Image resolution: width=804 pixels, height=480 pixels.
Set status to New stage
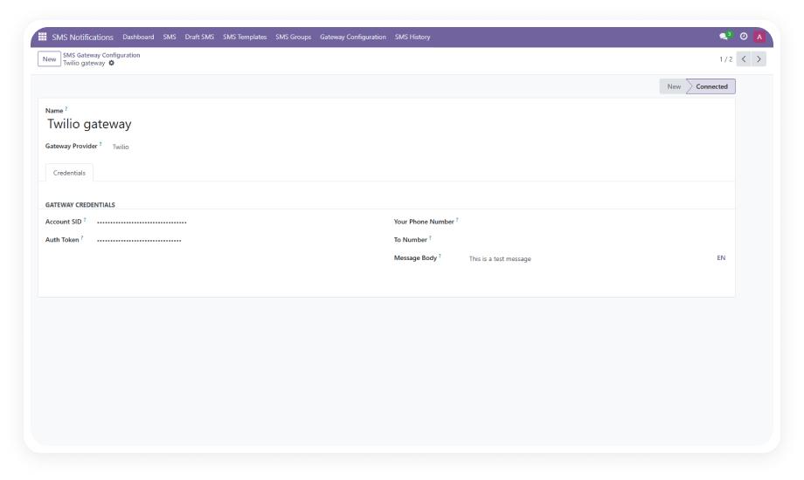pos(673,86)
